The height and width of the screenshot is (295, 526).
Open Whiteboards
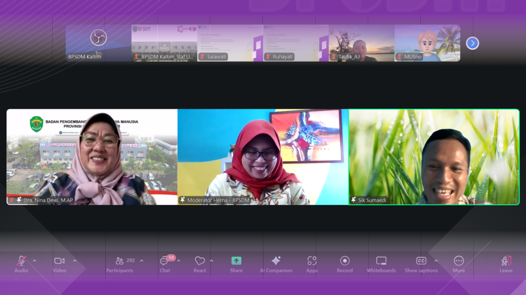point(381,263)
